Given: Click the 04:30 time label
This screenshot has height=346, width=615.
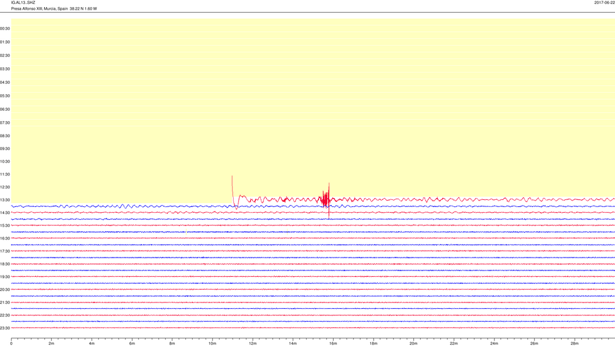Looking at the screenshot, I should coord(5,83).
